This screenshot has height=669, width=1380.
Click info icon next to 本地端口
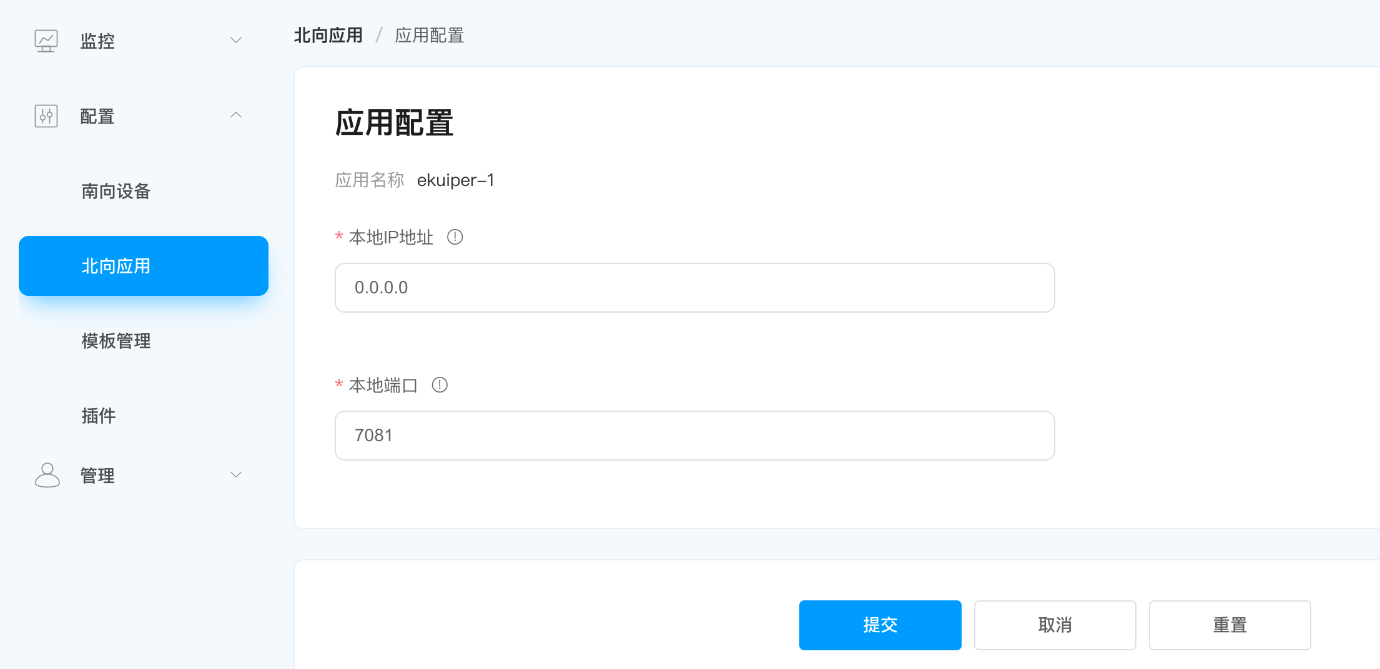pos(440,385)
